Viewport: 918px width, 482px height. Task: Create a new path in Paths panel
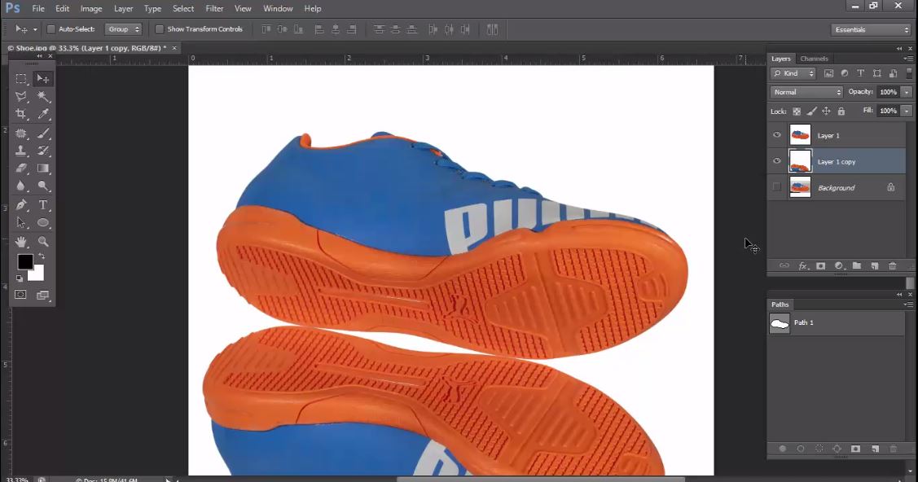coord(876,449)
